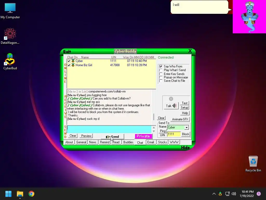This screenshot has width=266, height=200.
Task: Click the Help button
Action: click(185, 113)
